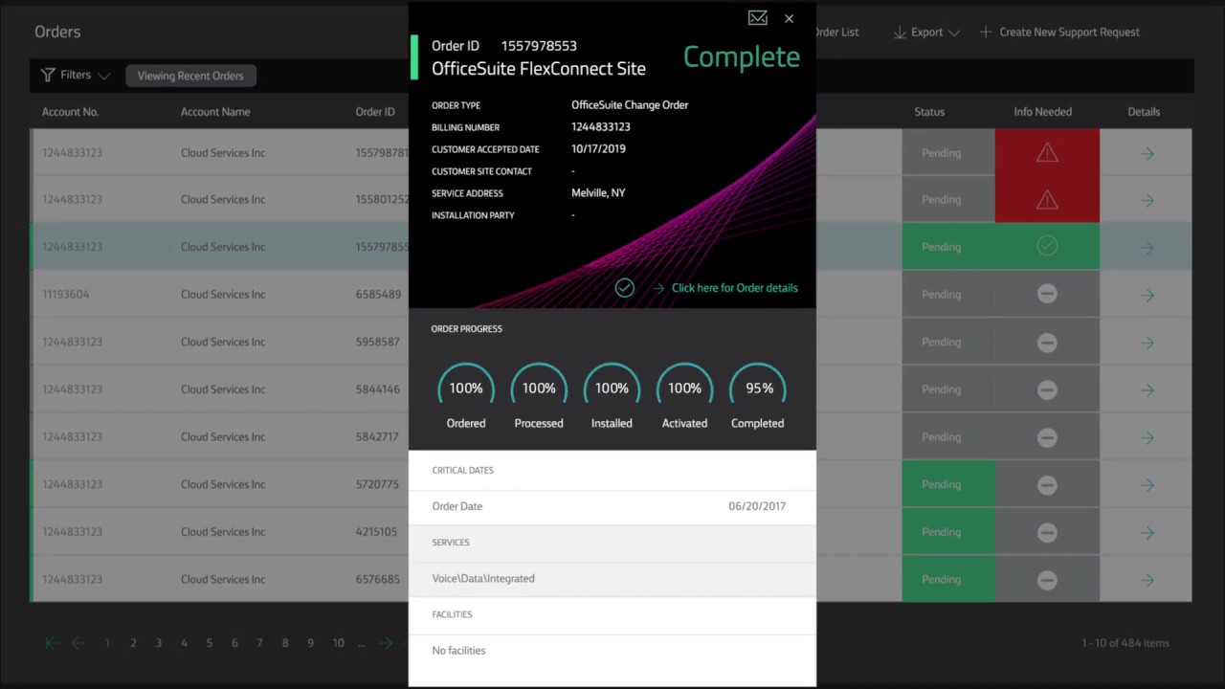
Task: Click '1 - 10 of 484 items' text
Action: click(x=1125, y=643)
